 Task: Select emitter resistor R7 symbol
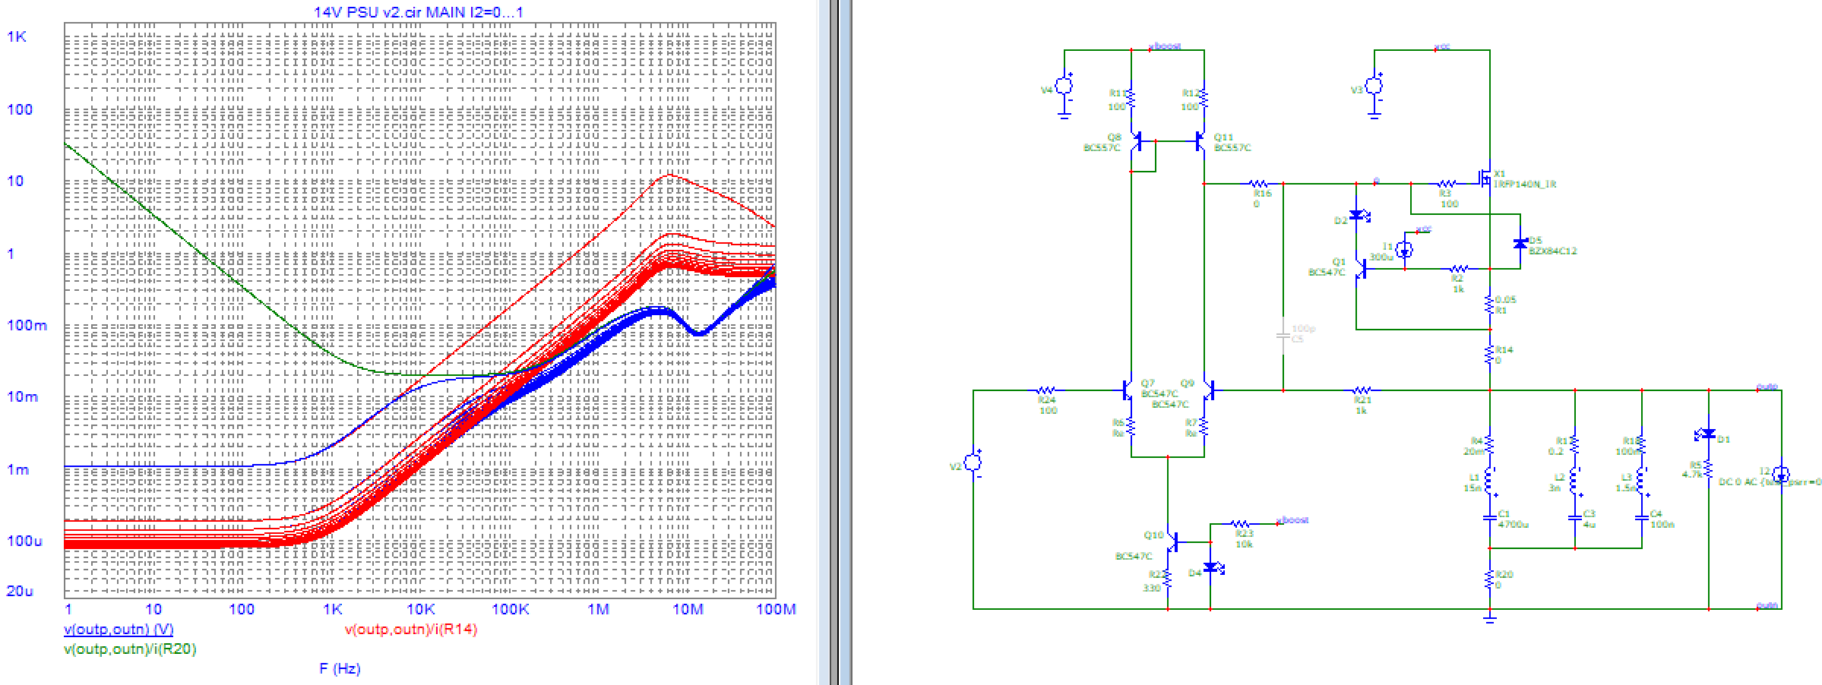(x=1204, y=427)
